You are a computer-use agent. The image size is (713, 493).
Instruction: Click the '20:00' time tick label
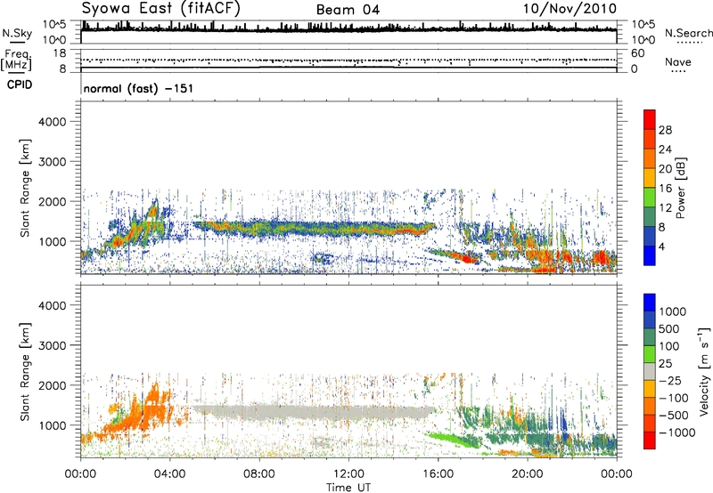click(x=528, y=474)
